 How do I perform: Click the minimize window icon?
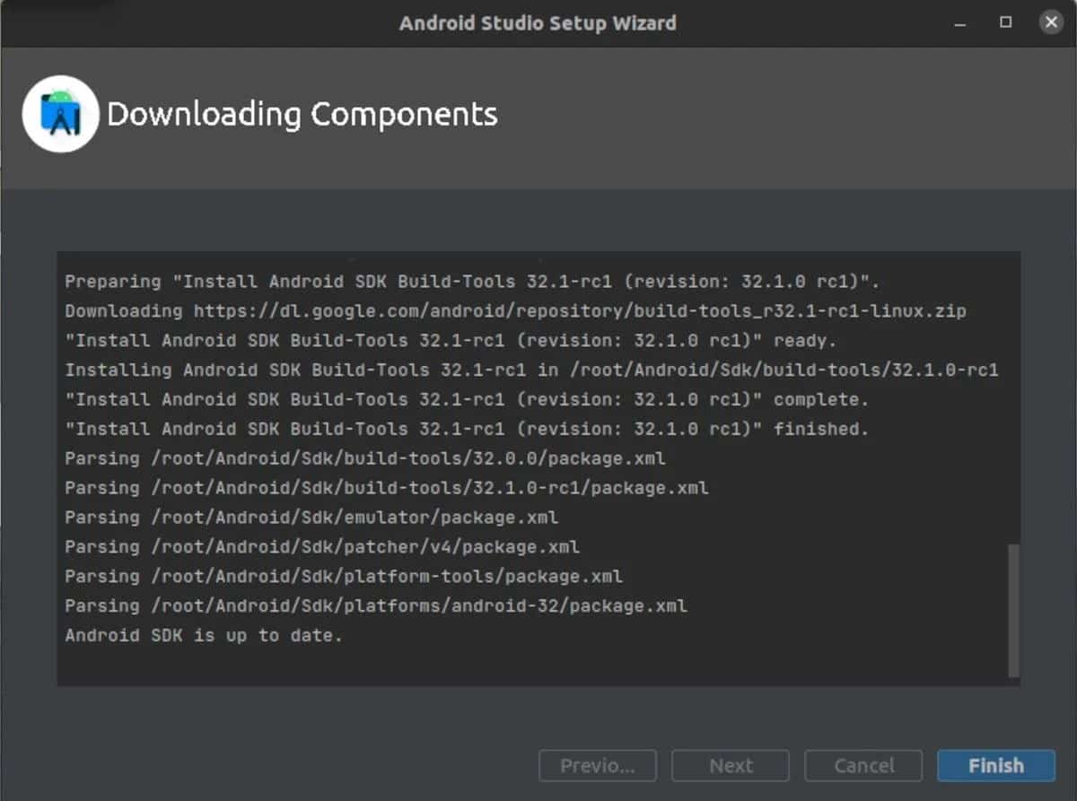pos(959,22)
